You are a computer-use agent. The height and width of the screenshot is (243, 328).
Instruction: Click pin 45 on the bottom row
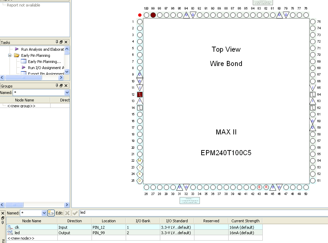click(273, 187)
